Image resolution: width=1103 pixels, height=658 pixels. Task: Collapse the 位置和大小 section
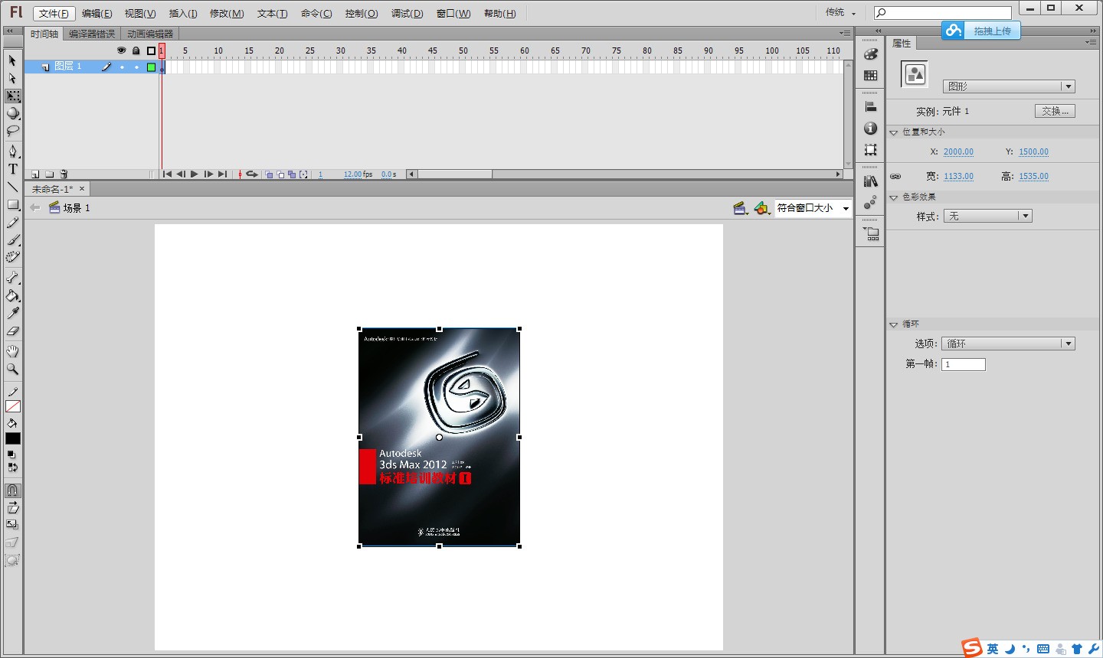893,132
